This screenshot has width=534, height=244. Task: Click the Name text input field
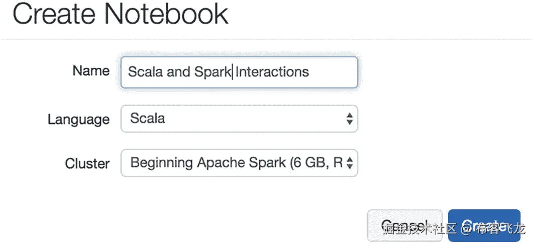239,72
